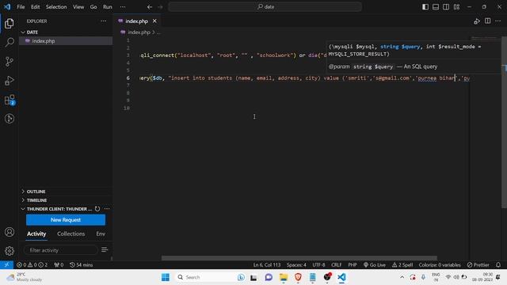Click the New Request button
This screenshot has height=285, width=507.
(x=66, y=220)
